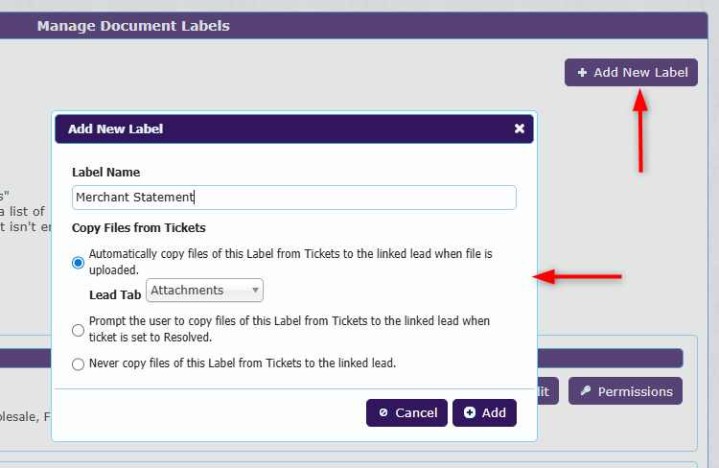Viewport: 719px width, 468px height.
Task: Click the 'Lead Tab' label text
Action: click(115, 294)
